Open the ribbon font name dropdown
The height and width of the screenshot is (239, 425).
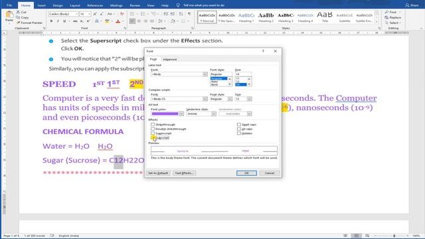77,14
